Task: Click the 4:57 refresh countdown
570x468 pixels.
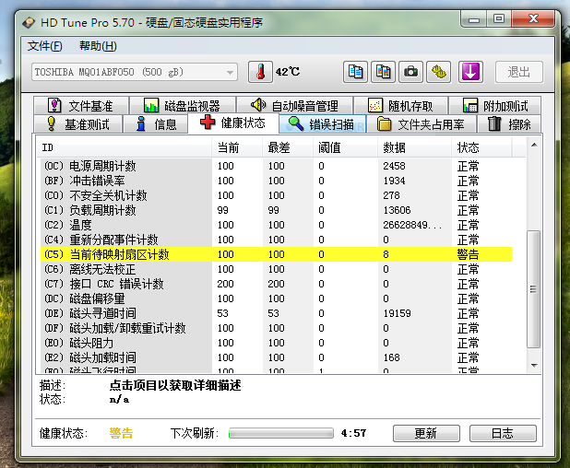Action: pyautogui.click(x=353, y=433)
